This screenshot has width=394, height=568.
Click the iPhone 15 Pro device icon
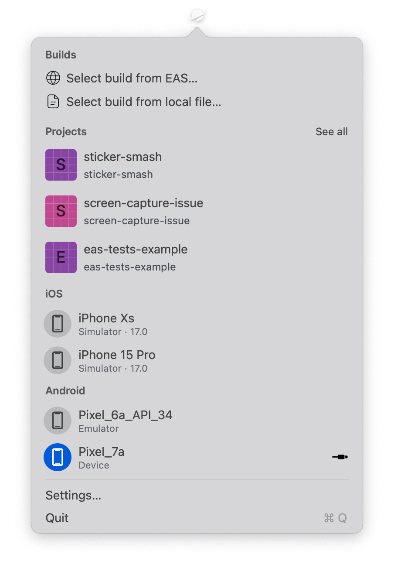pyautogui.click(x=58, y=360)
